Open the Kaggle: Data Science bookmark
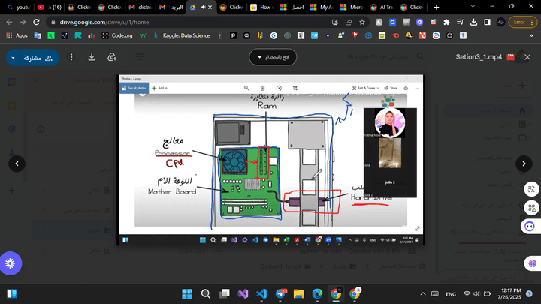 tap(188, 35)
